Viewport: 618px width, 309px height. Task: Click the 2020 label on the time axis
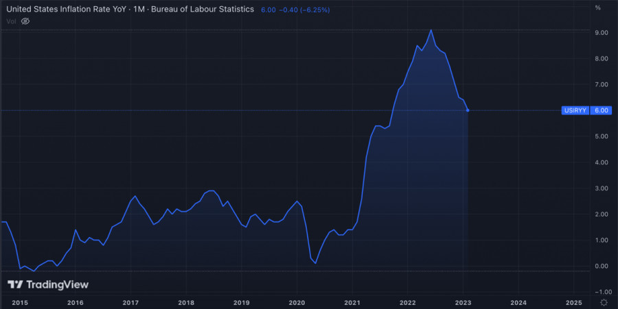point(297,303)
